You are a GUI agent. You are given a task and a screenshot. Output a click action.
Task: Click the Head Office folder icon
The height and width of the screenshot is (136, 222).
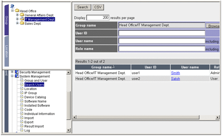coord(17,11)
